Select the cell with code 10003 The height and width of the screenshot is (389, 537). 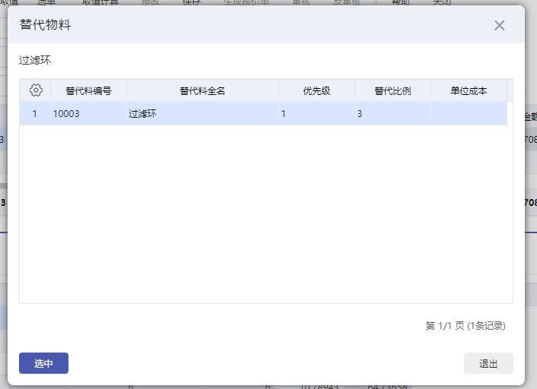click(87, 114)
